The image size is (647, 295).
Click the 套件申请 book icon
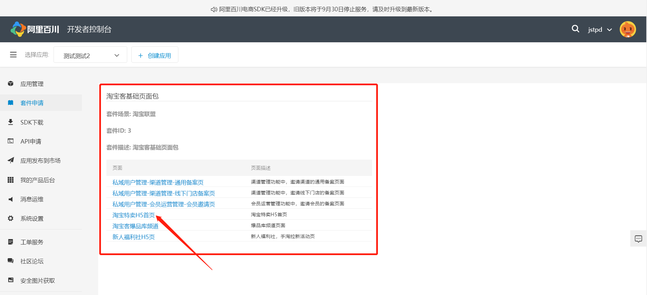coord(11,103)
